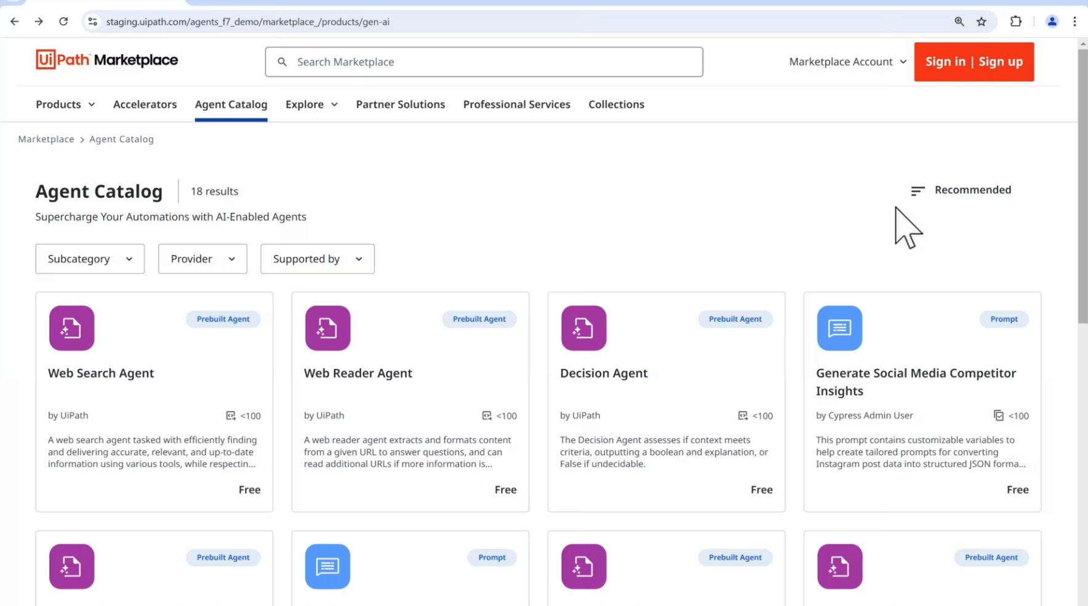1088x606 pixels.
Task: Click the copy count icon on Social Media Insights card
Action: [999, 416]
